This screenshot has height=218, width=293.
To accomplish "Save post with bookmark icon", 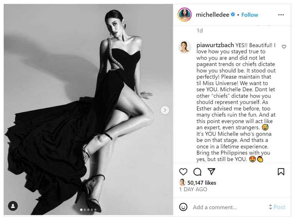I will (281, 172).
